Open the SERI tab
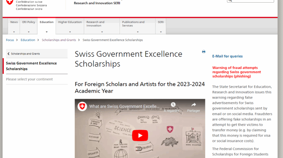The height and width of the screenshot is (158, 283). point(161,26)
